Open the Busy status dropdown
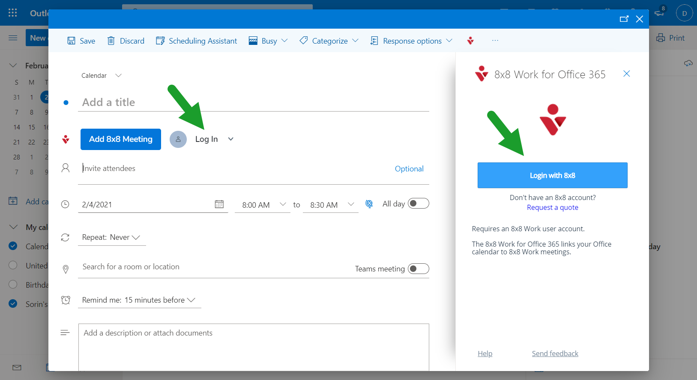 coord(268,41)
